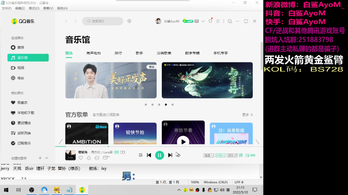Open the HQ audio quality dropdown
Viewport: 348px width, 195px height.
[x=220, y=156]
